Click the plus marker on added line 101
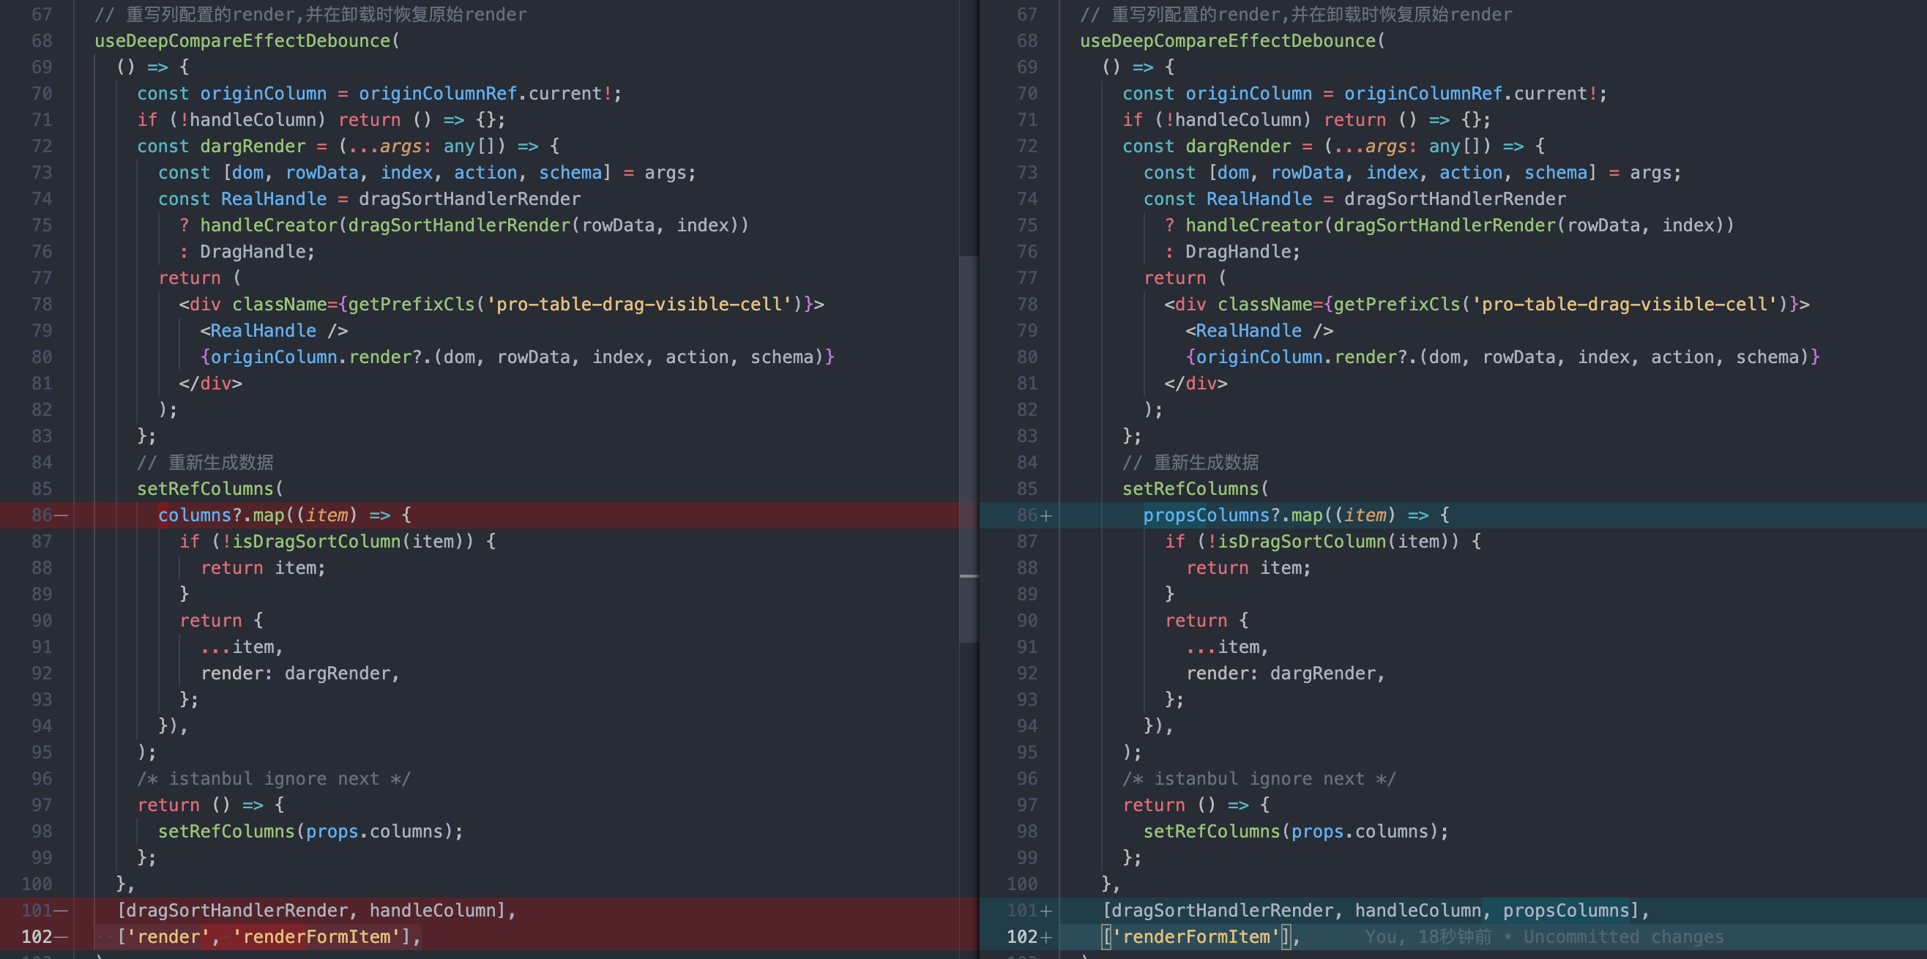Screen dimensions: 1927x959 1047,911
